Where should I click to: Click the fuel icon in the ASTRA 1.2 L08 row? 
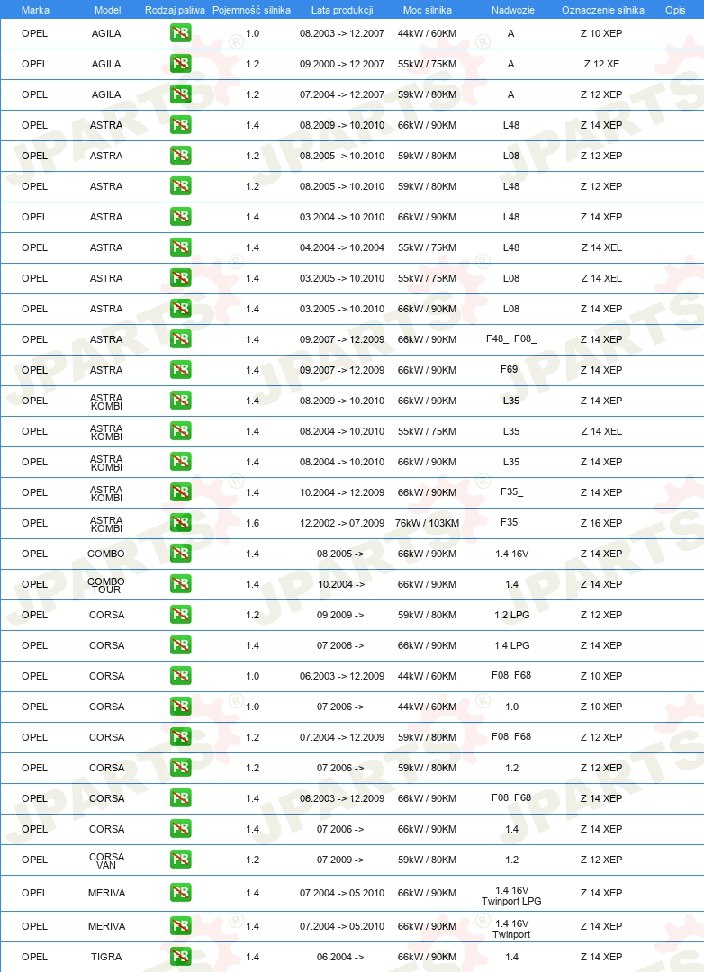tap(180, 156)
